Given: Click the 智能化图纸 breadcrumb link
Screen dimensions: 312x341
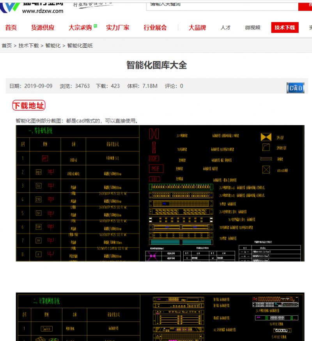Looking at the screenshot, I should (x=80, y=46).
